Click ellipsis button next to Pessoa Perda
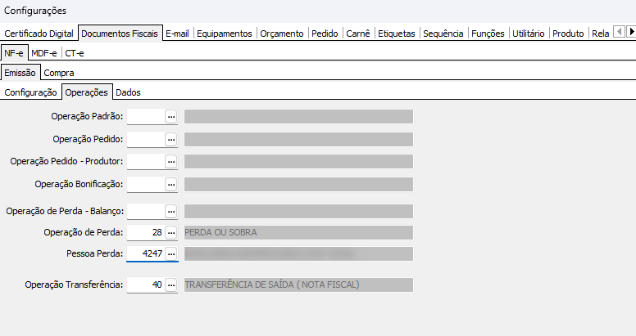Screen dimensions: 636x336 click(x=171, y=254)
